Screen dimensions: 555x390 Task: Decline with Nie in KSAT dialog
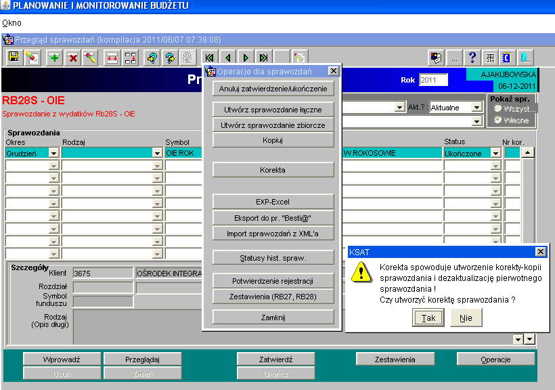(x=466, y=318)
